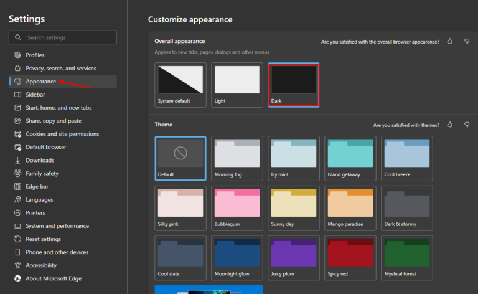The width and height of the screenshot is (478, 294).
Task: Click the Default browser icon
Action: pos(17,147)
